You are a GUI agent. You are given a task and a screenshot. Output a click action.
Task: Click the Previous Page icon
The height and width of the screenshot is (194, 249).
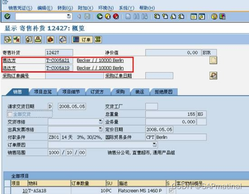[x=165, y=16]
